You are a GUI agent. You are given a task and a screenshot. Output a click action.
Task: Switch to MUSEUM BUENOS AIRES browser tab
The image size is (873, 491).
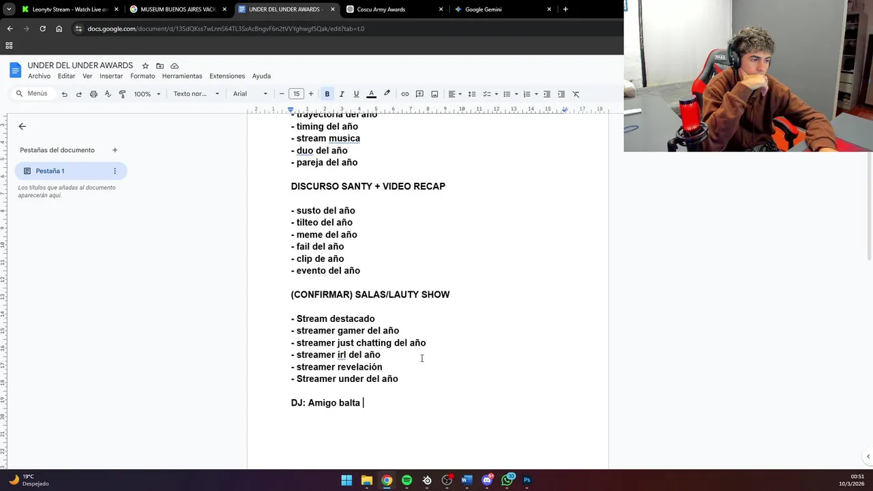click(x=177, y=10)
